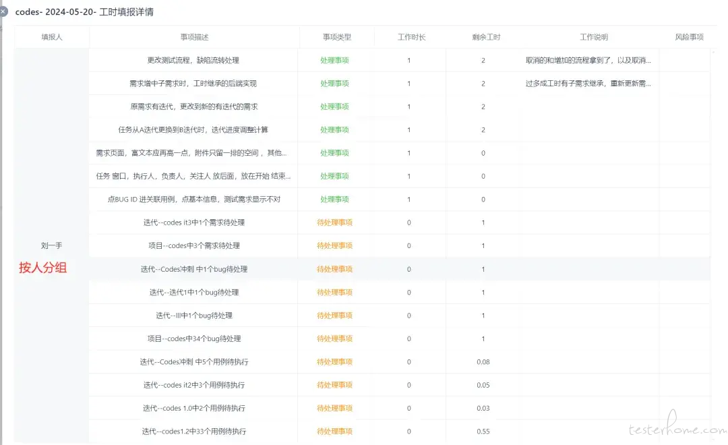Click the 事项类型 column header
The image size is (728, 445).
[336, 37]
